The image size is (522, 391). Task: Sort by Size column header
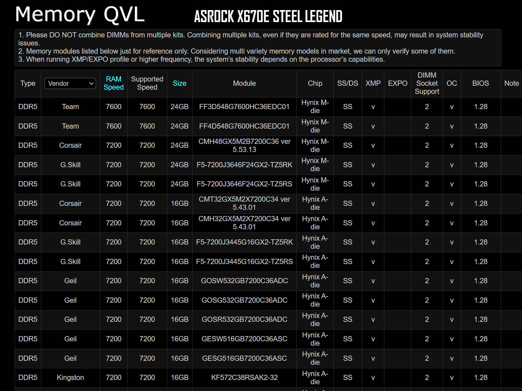[x=180, y=83]
